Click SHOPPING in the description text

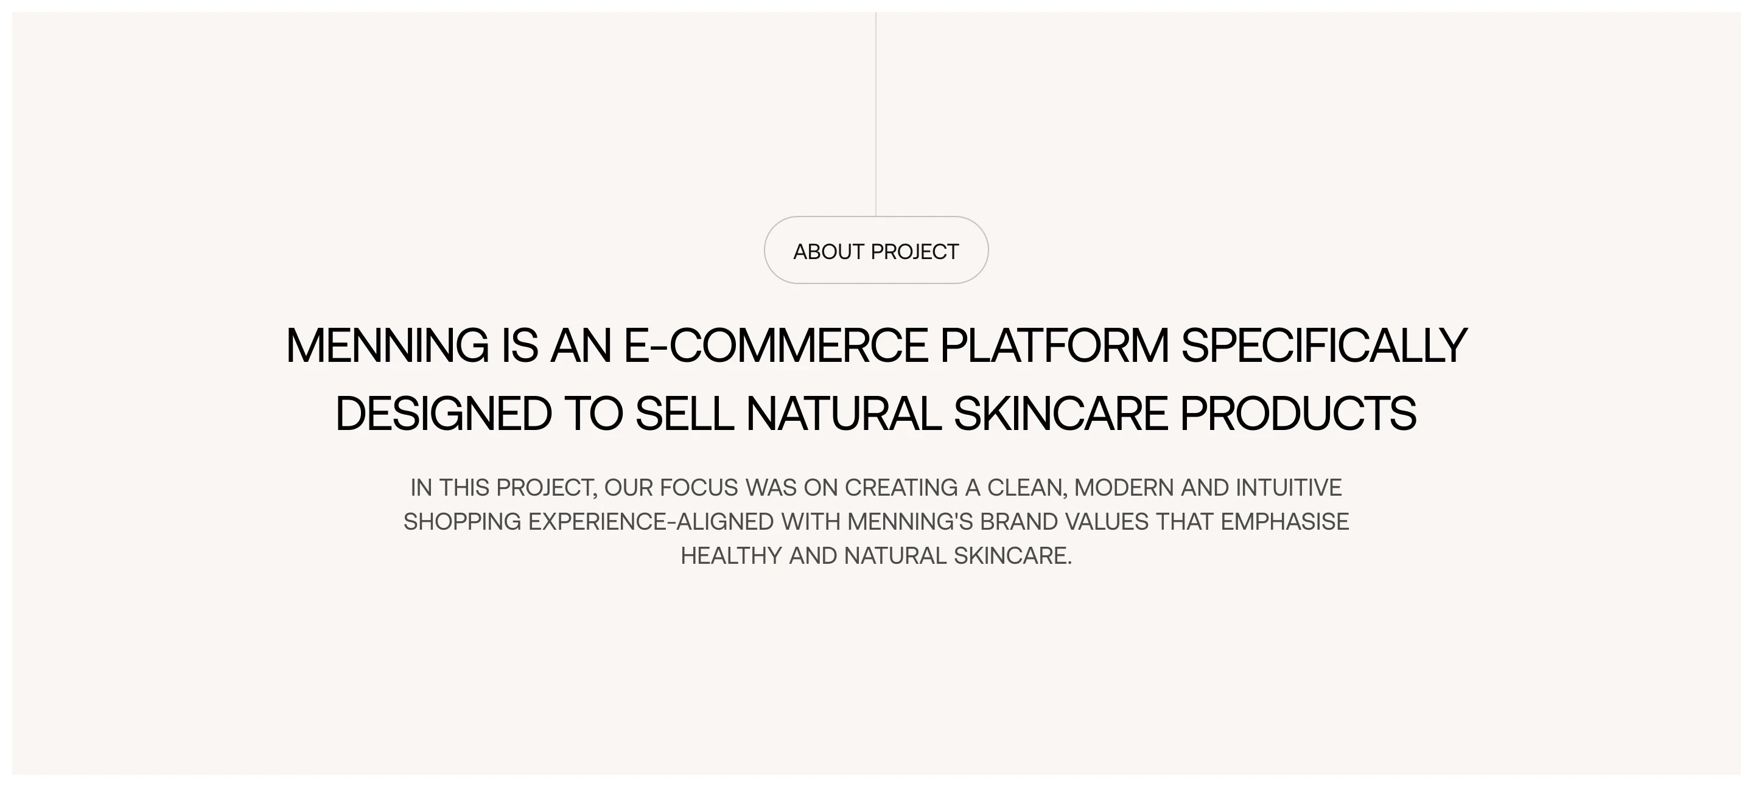(x=463, y=522)
